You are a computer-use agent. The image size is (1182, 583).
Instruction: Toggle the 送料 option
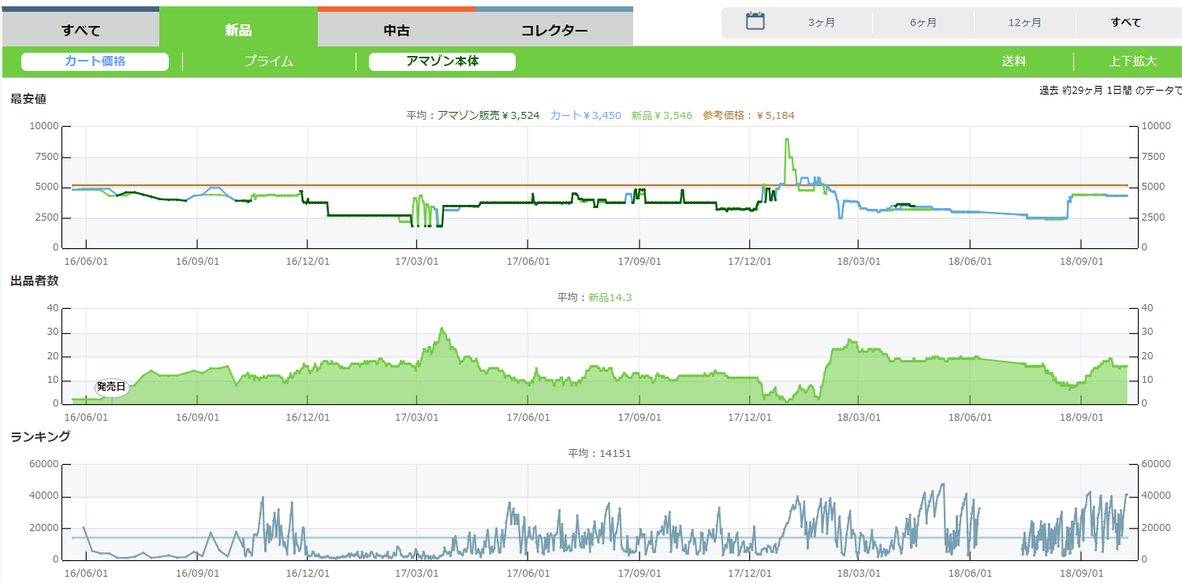click(x=1014, y=61)
